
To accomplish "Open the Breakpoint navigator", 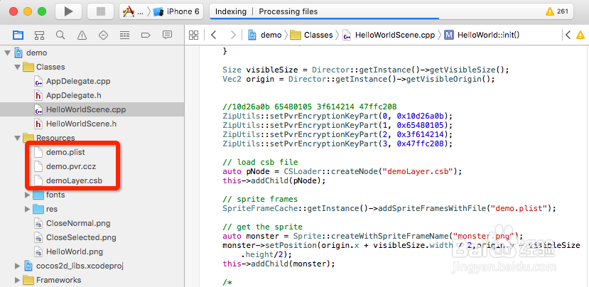I will pos(146,35).
